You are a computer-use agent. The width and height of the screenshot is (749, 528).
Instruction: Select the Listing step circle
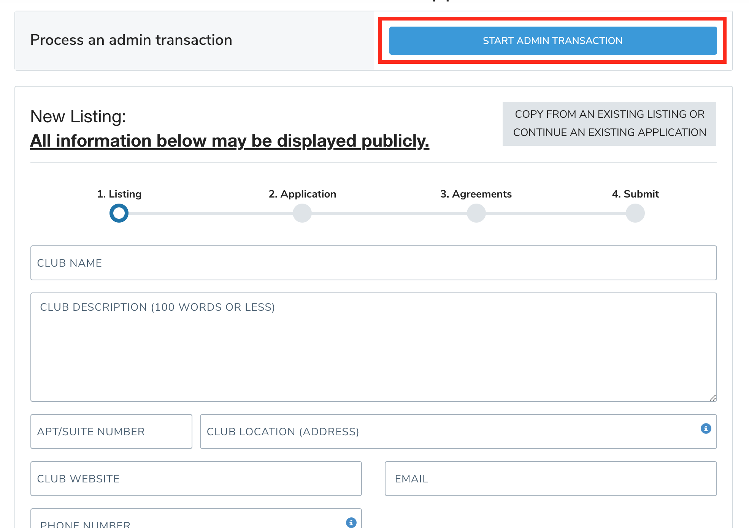tap(119, 213)
